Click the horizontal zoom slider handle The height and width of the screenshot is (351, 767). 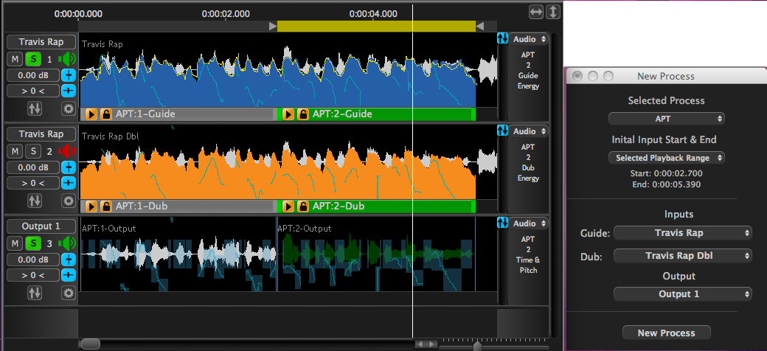pyautogui.click(x=477, y=345)
